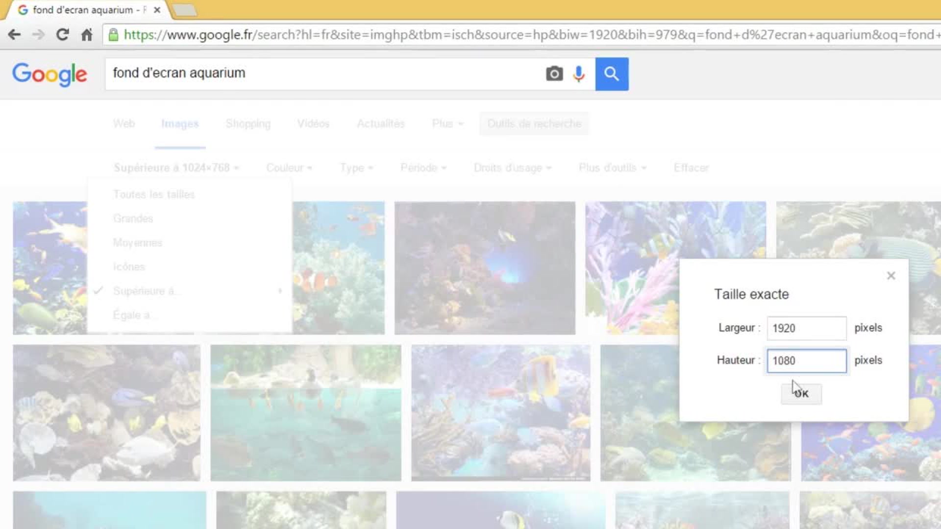
Task: Open the Couleur filter dropdown
Action: point(289,168)
